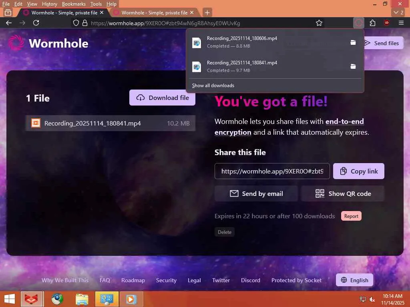Image resolution: width=410 pixels, height=307 pixels.
Task: Select the Recording_20251114_180841.mp4 file row
Action: pos(111,123)
